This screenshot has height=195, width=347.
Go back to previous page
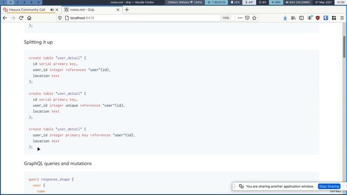5,18
